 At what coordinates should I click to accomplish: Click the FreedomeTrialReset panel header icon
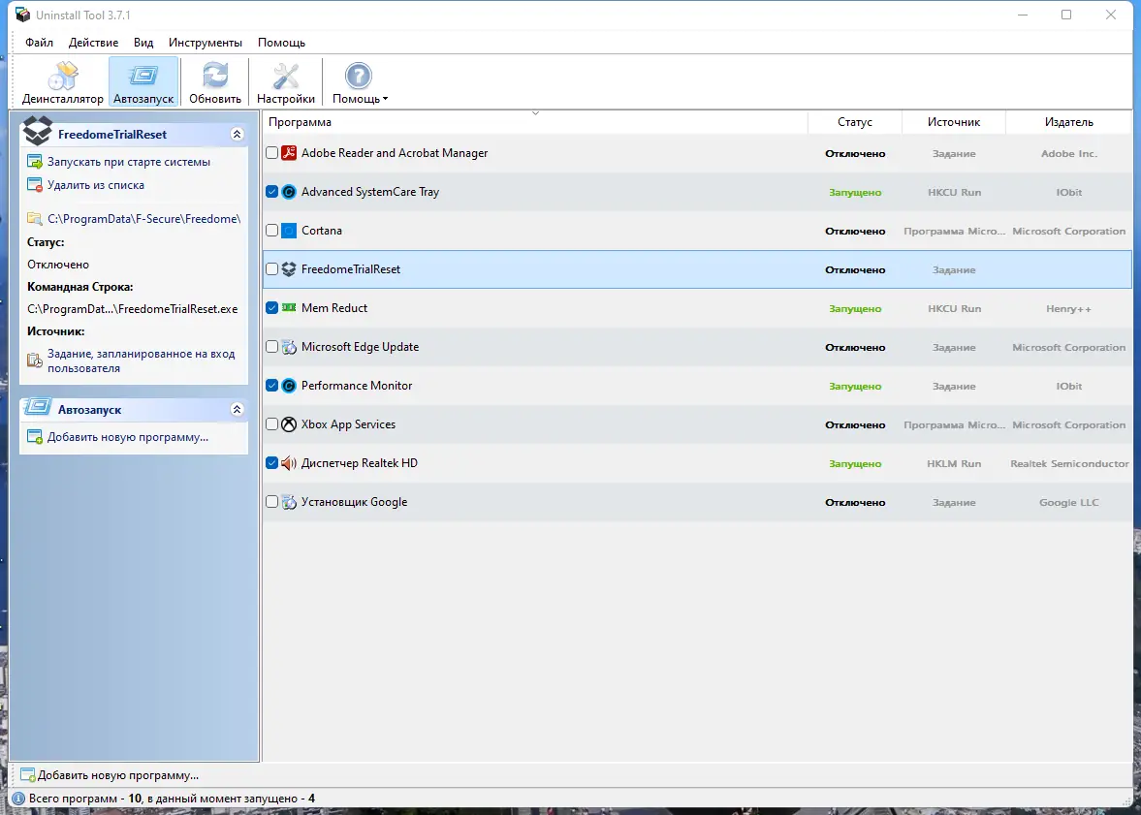click(x=37, y=132)
